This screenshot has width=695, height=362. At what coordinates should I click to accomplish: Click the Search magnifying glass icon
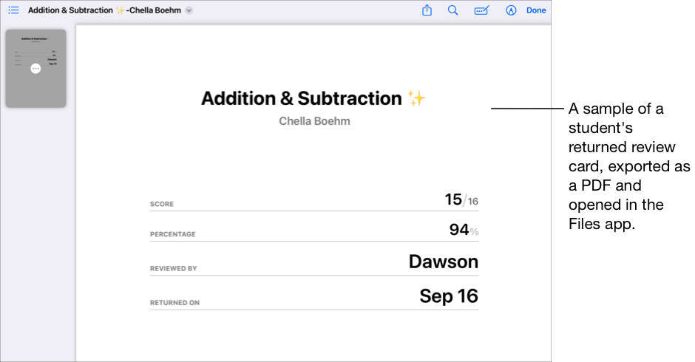[453, 10]
